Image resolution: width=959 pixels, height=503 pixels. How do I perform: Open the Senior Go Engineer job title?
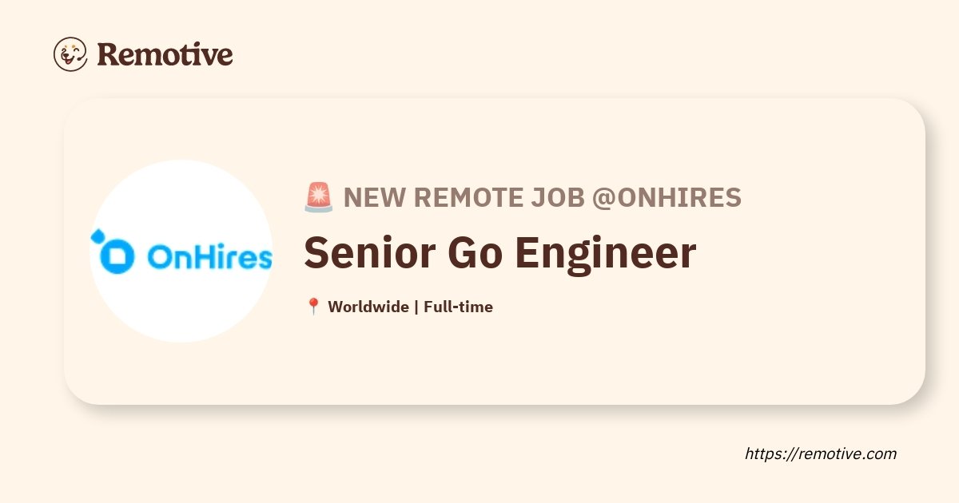499,254
